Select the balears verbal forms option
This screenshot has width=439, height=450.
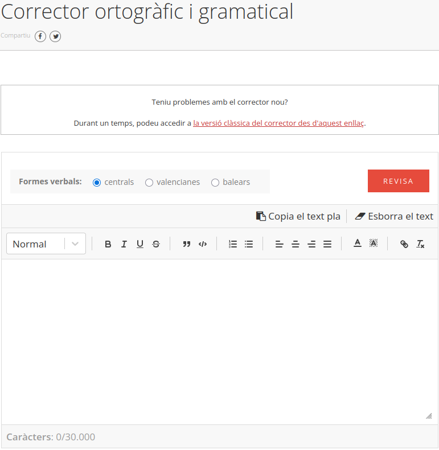215,183
